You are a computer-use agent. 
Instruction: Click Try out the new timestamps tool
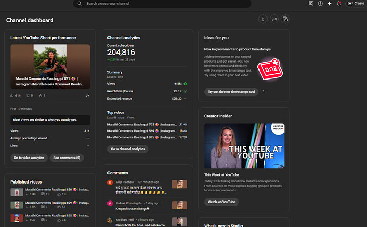pyautogui.click(x=231, y=92)
